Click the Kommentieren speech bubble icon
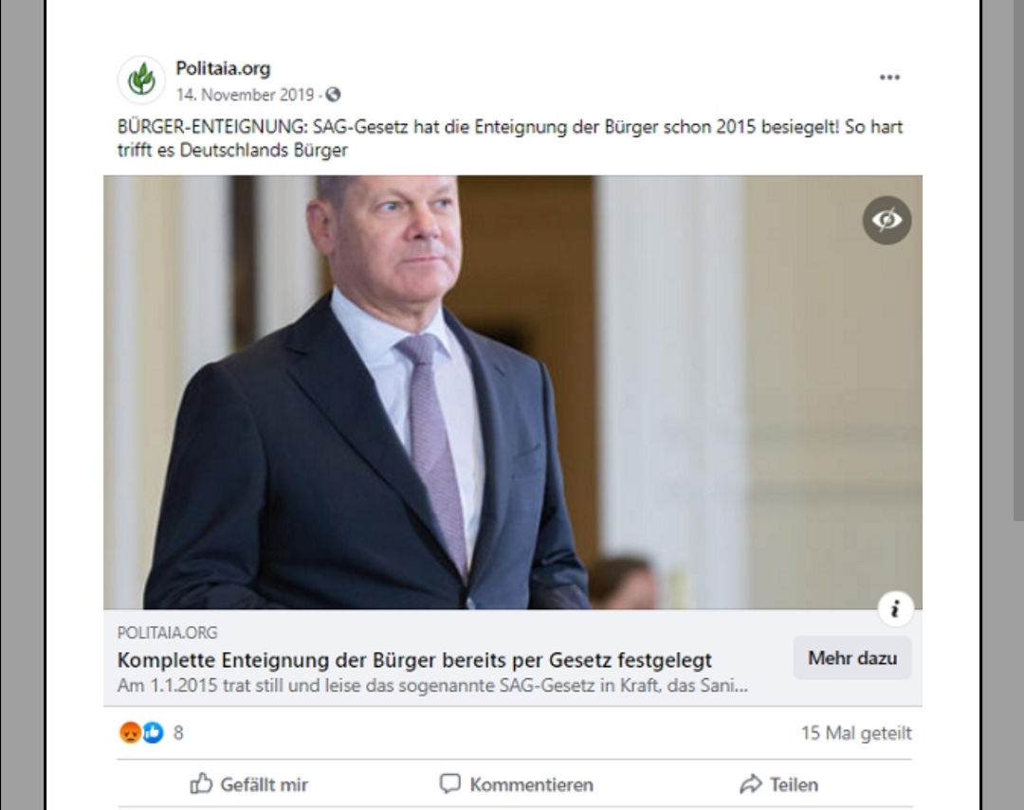Screen dimensions: 1024x810 click(x=450, y=783)
